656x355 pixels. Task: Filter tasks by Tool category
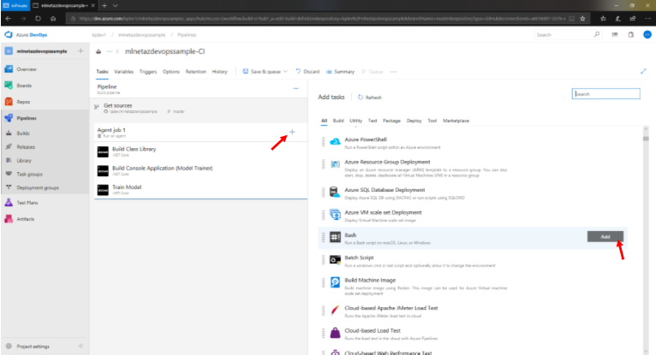432,121
